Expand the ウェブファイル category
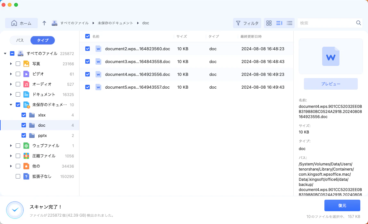This screenshot has height=224, width=368. pos(11,146)
